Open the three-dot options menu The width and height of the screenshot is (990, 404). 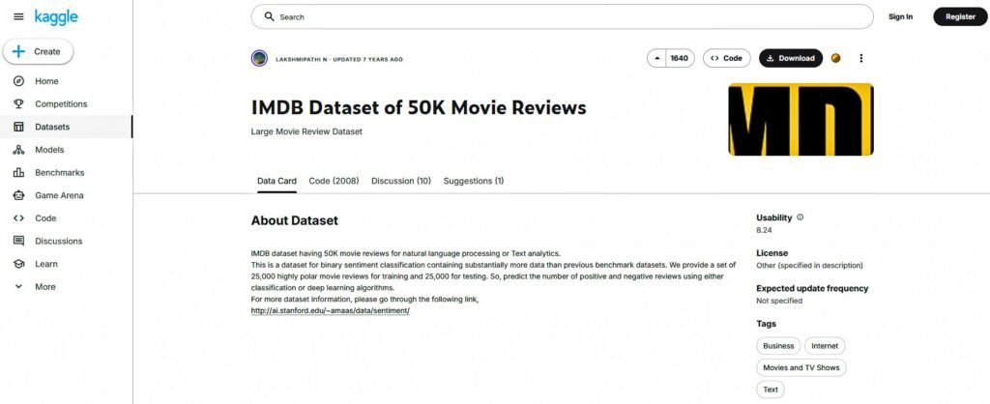pyautogui.click(x=861, y=58)
